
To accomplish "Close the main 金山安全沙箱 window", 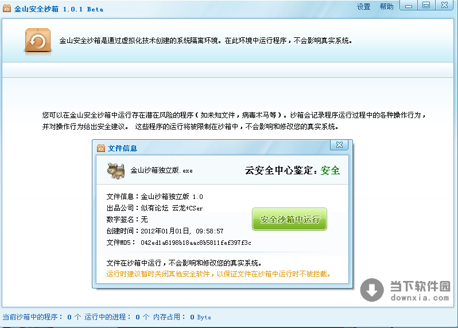I will [444, 6].
